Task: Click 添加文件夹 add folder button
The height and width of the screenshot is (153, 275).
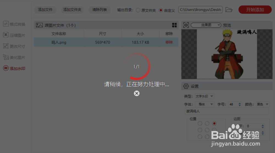Action: click(x=72, y=10)
